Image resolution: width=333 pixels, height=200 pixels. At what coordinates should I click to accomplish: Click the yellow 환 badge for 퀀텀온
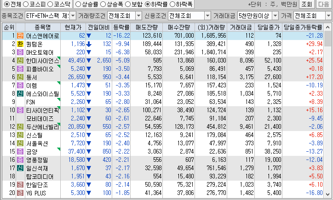20,44
